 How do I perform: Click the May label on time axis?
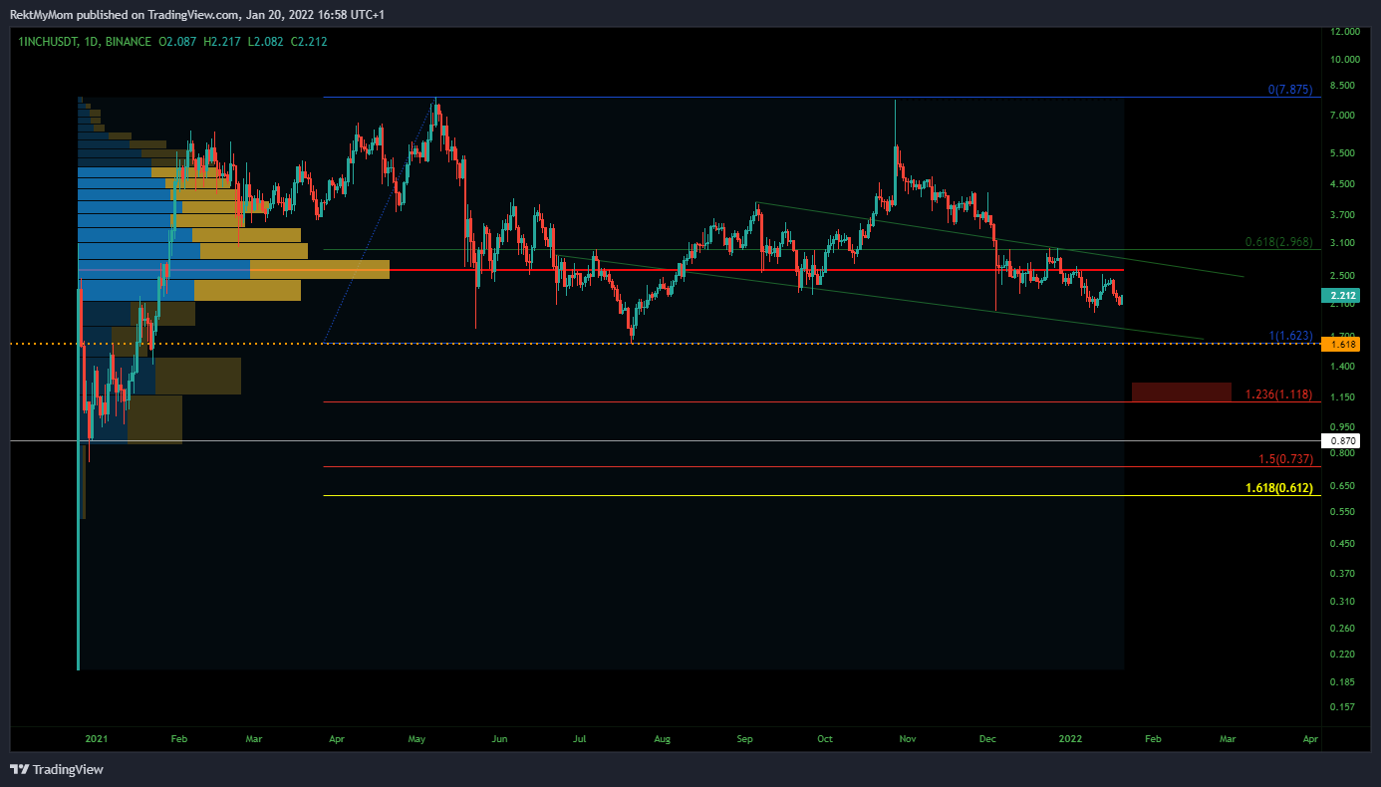coord(416,739)
